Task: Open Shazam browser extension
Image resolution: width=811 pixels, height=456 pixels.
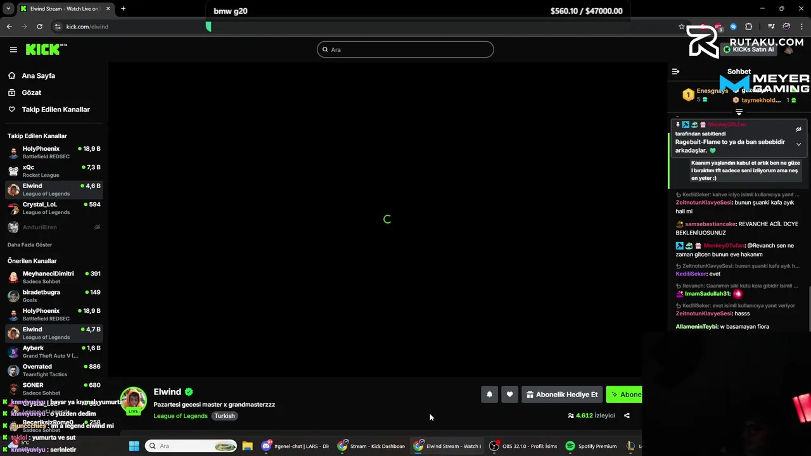Action: pyautogui.click(x=733, y=27)
